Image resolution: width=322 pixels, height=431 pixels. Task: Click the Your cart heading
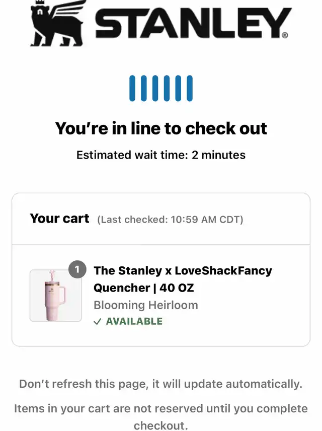pyautogui.click(x=59, y=219)
